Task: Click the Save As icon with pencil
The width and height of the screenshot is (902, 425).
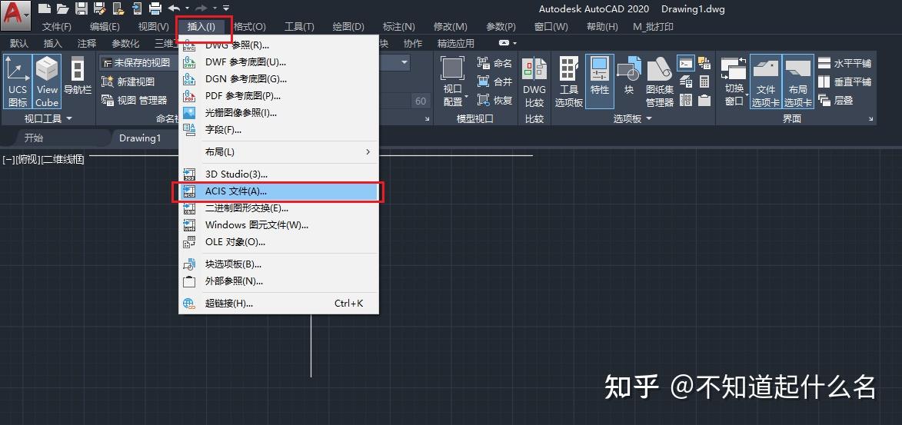Action: point(99,8)
